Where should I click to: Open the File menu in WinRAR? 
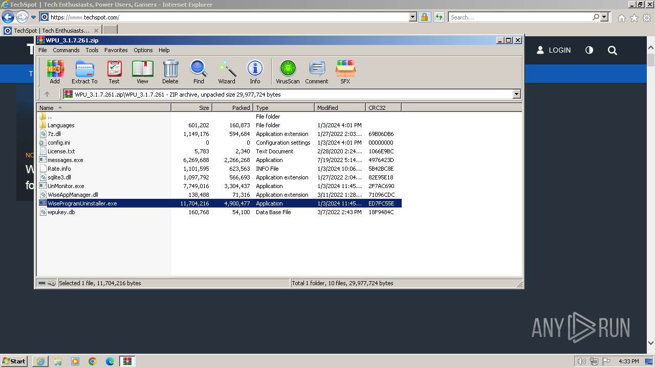click(x=42, y=50)
